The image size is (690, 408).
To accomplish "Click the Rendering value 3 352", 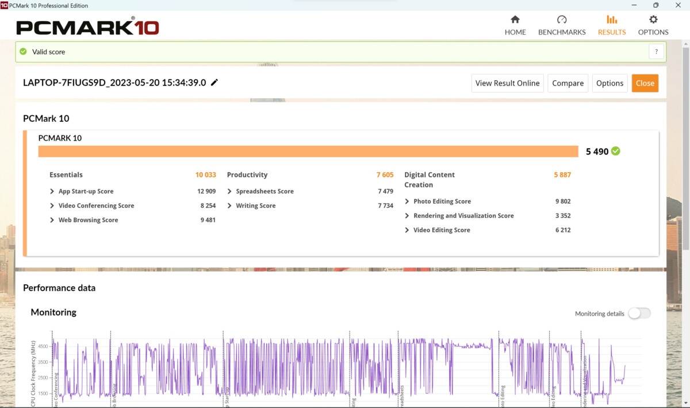I will tap(563, 216).
